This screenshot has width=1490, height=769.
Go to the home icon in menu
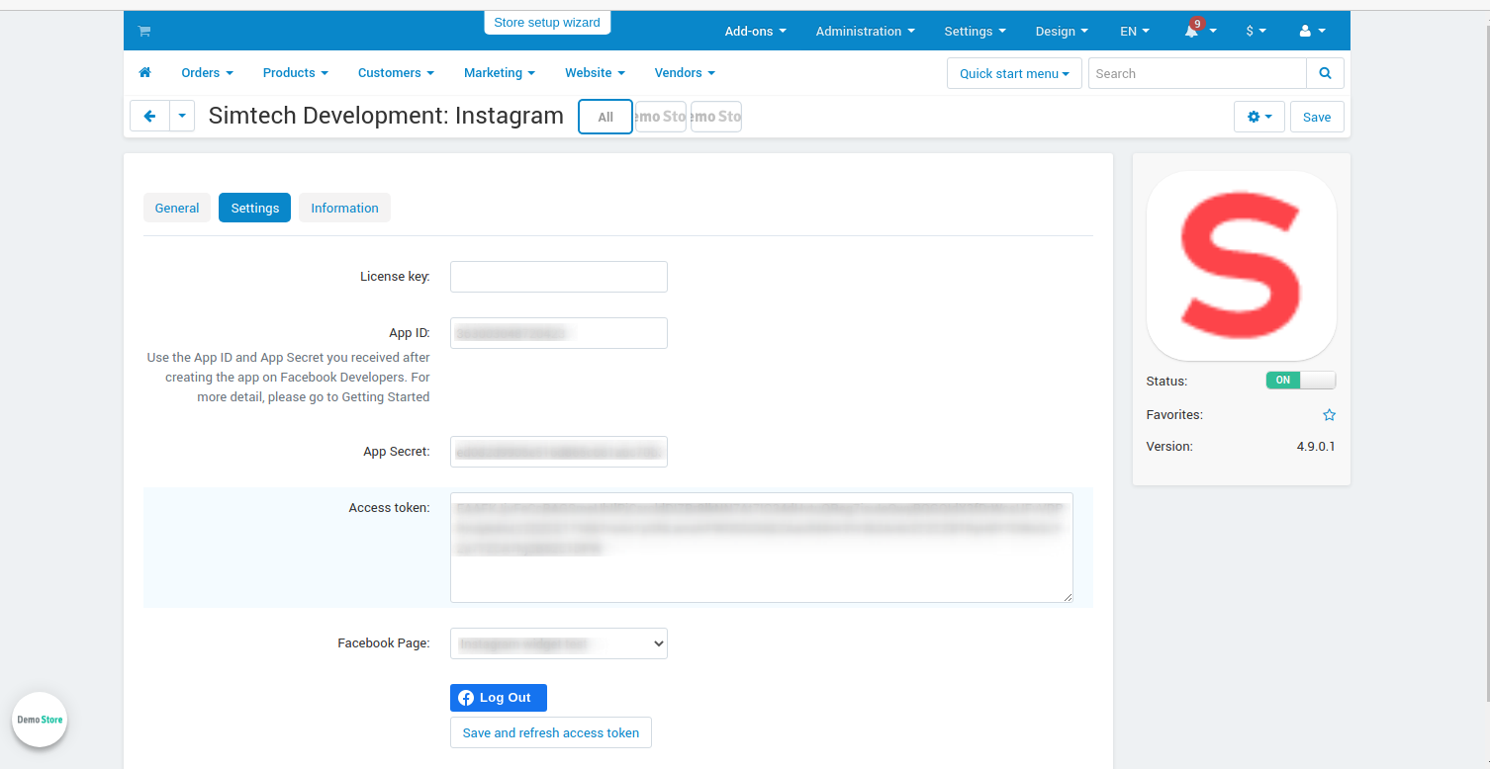(145, 73)
